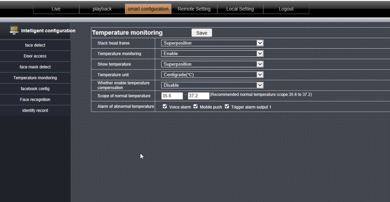The width and height of the screenshot is (390, 202).
Task: Open Local Setting tab
Action: [240, 9]
